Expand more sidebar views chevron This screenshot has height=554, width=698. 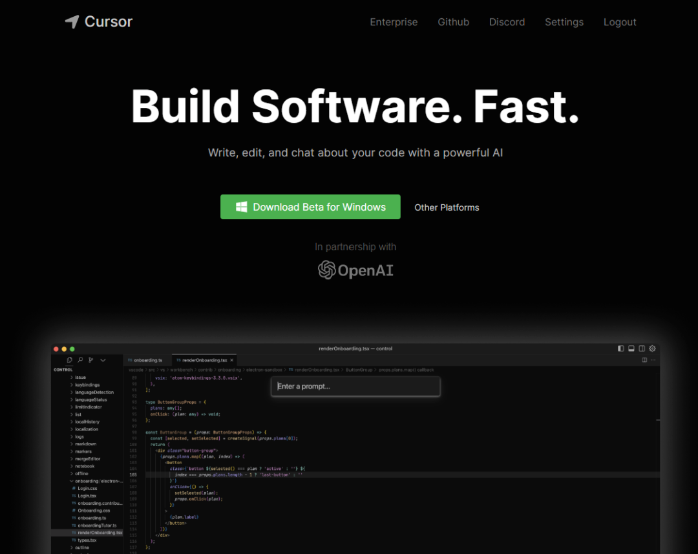point(103,360)
